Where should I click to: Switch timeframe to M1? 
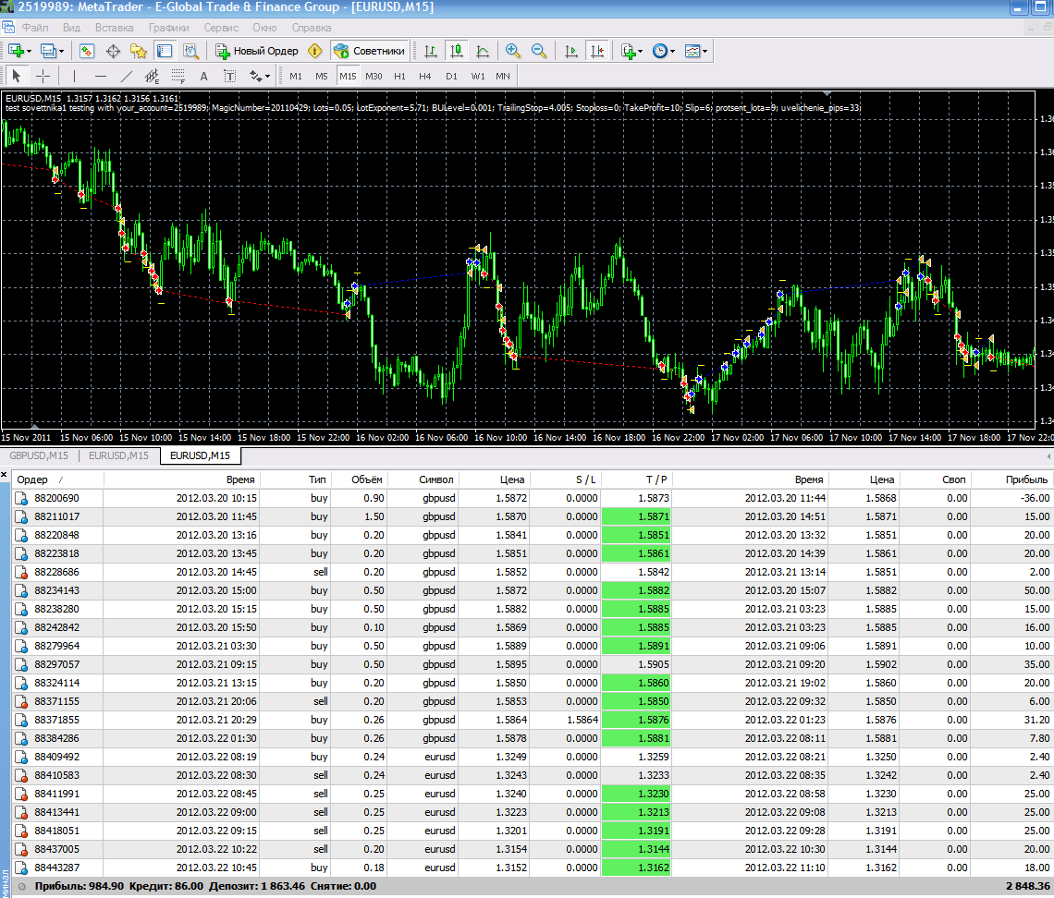click(x=296, y=77)
